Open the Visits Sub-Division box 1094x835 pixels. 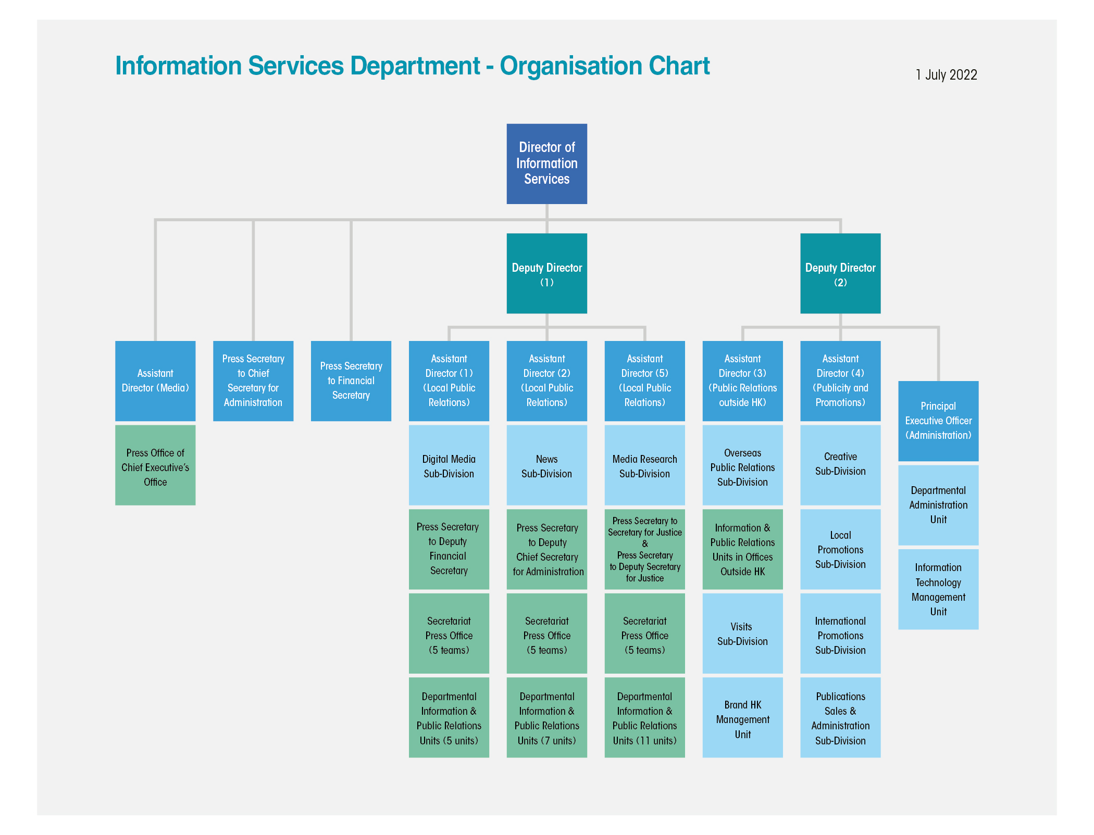[x=742, y=634]
